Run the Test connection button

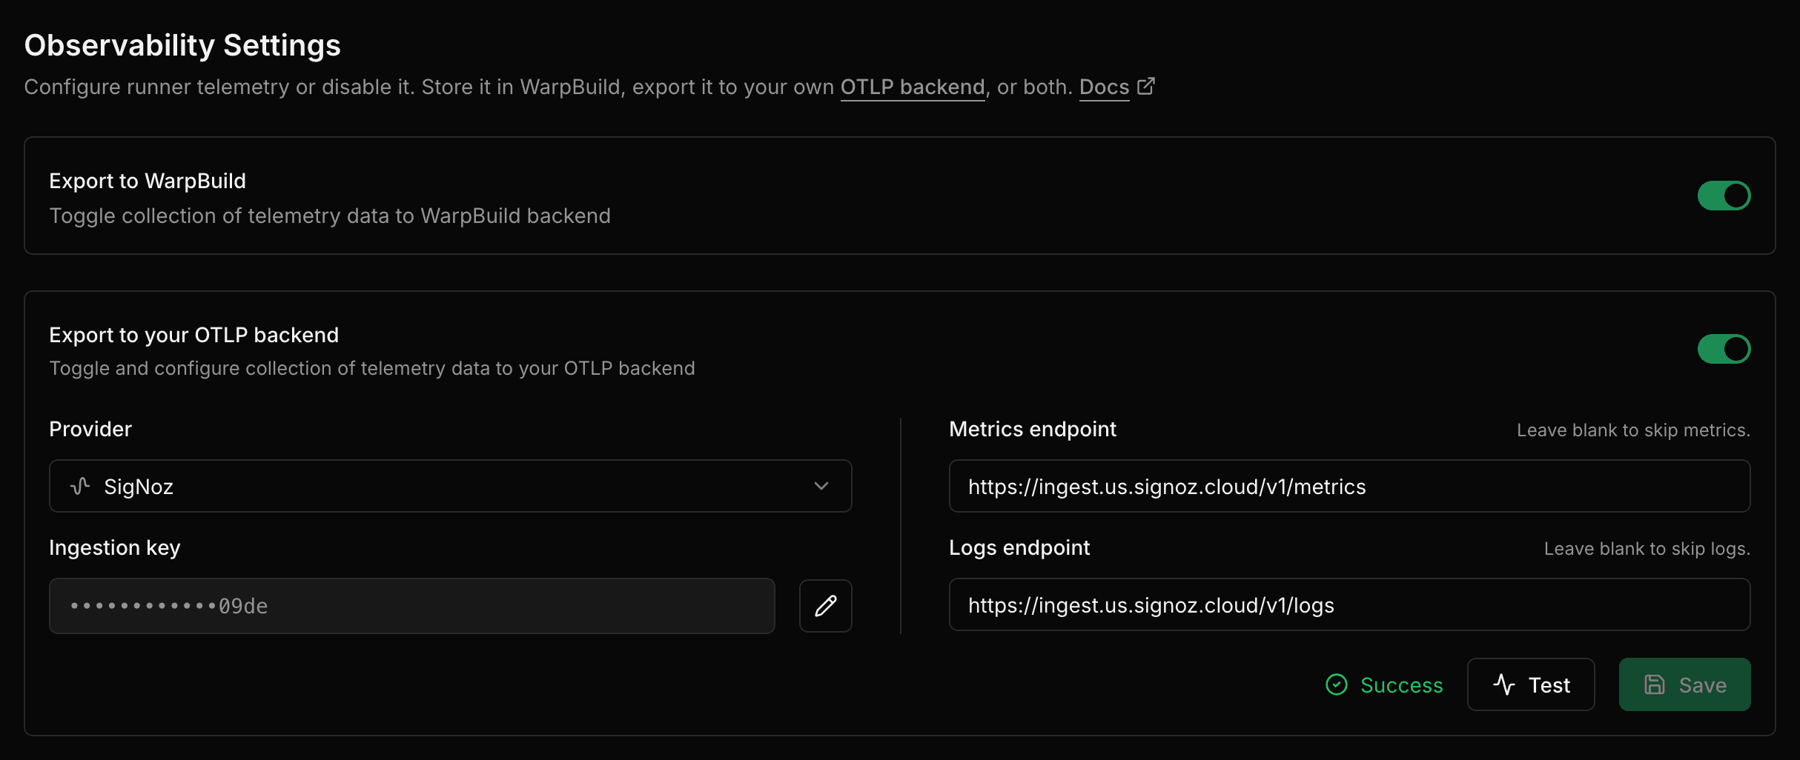(x=1530, y=684)
